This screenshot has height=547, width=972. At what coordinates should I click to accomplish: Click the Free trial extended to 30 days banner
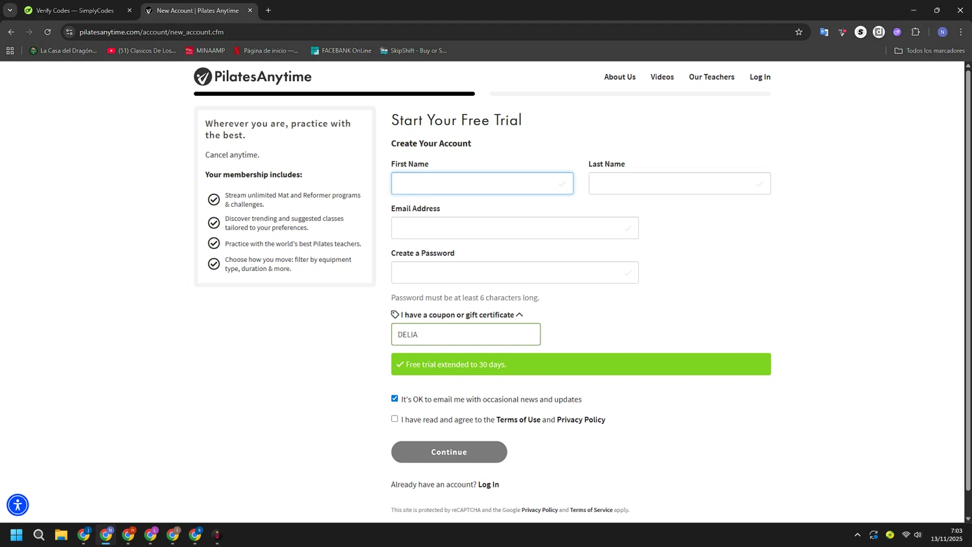(x=581, y=364)
